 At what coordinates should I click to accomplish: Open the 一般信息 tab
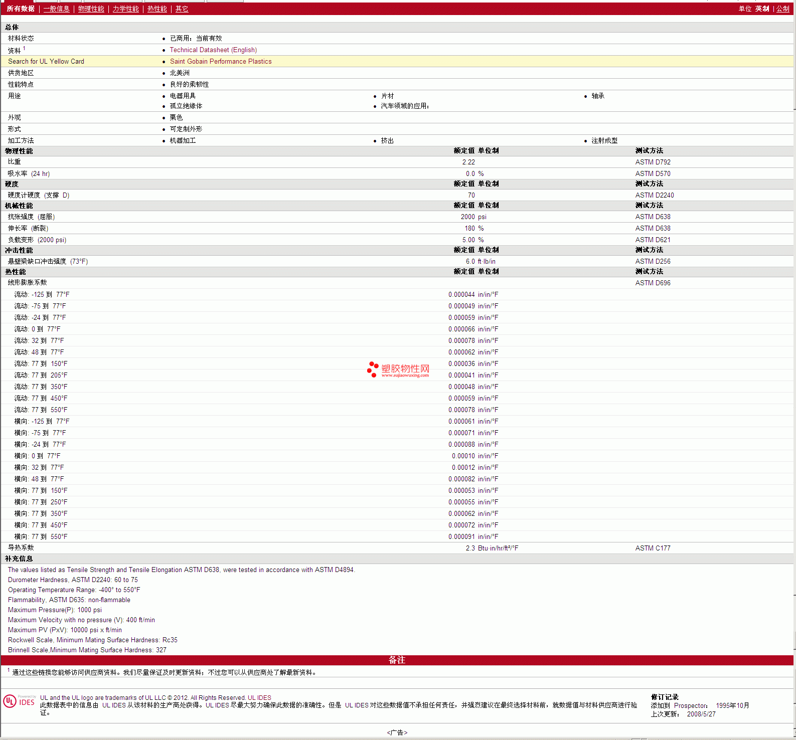pos(56,9)
